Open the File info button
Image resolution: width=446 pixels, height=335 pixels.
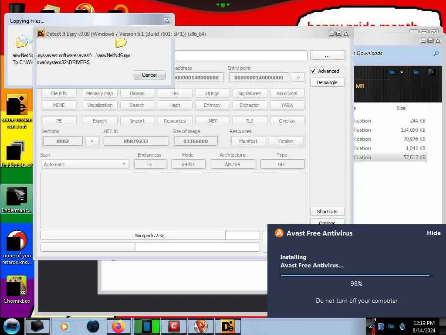coord(59,93)
